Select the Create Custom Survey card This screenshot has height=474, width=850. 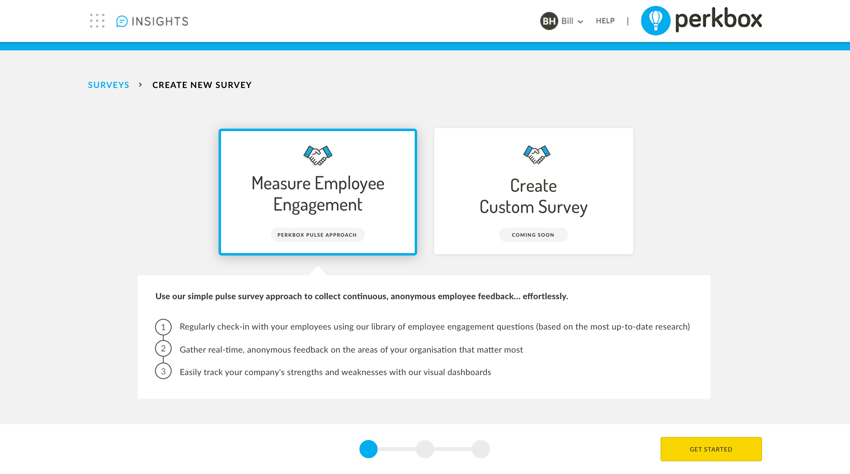point(533,191)
